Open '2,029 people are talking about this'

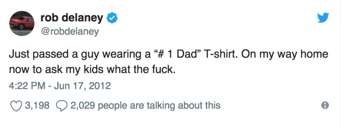tap(145, 105)
